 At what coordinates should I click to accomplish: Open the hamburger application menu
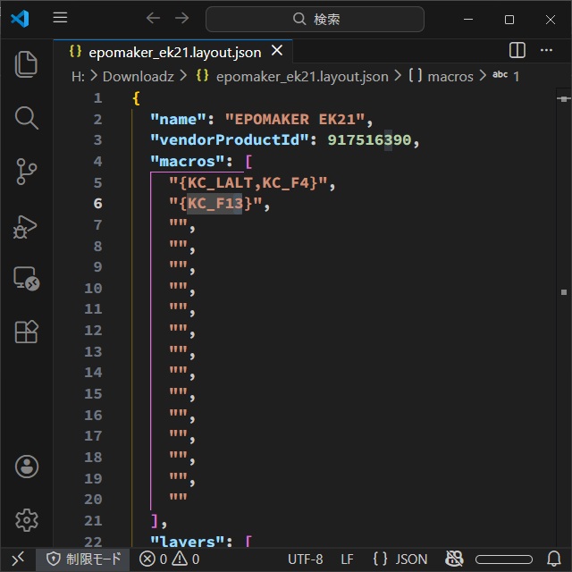(x=60, y=19)
